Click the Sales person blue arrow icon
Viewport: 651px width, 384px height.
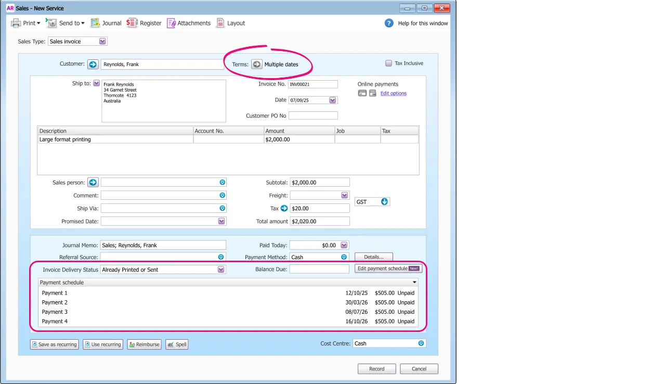click(93, 183)
